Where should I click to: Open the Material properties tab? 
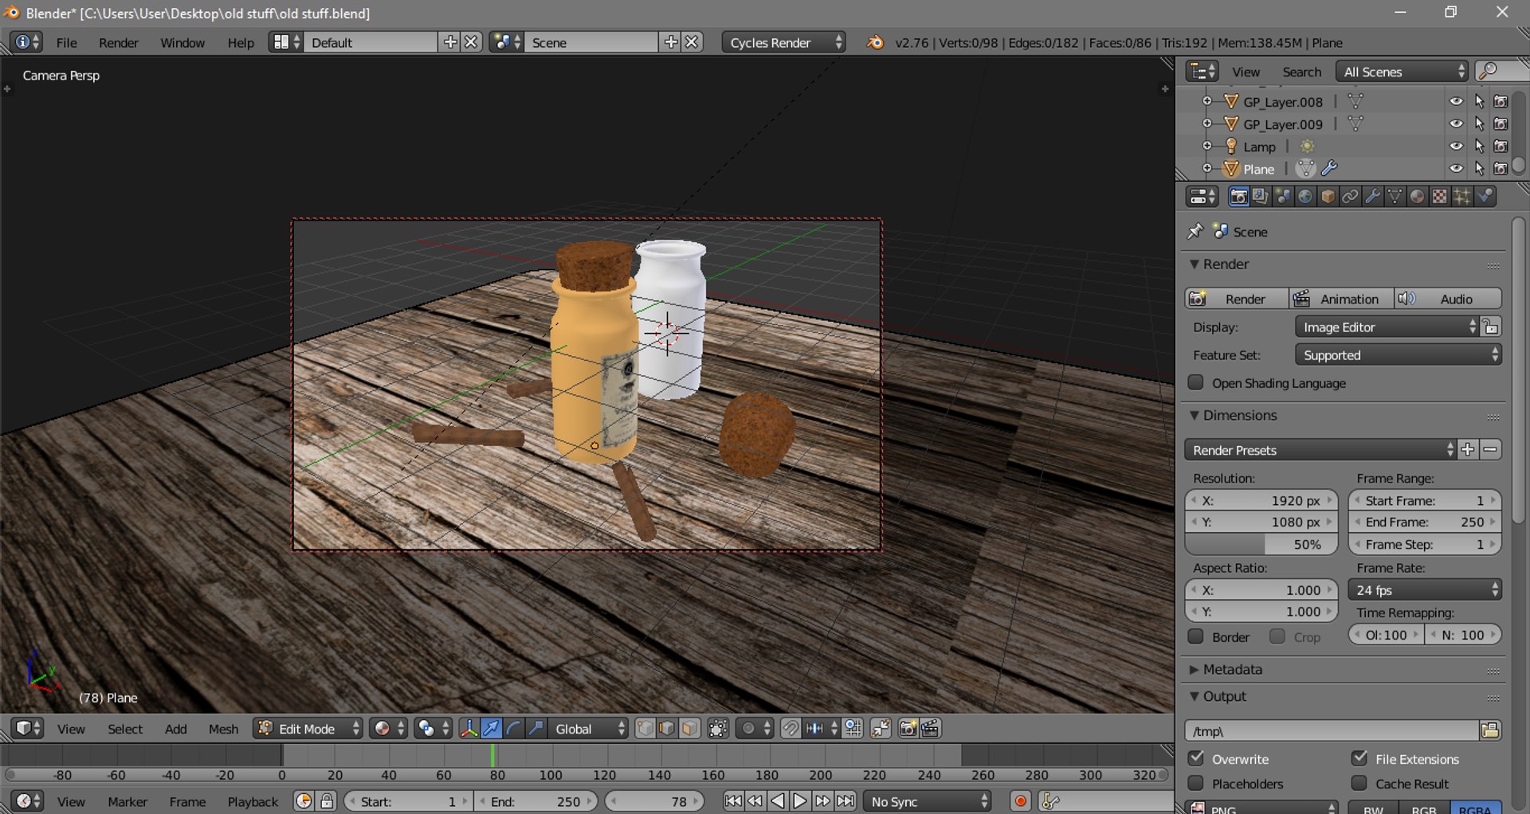(x=1417, y=197)
